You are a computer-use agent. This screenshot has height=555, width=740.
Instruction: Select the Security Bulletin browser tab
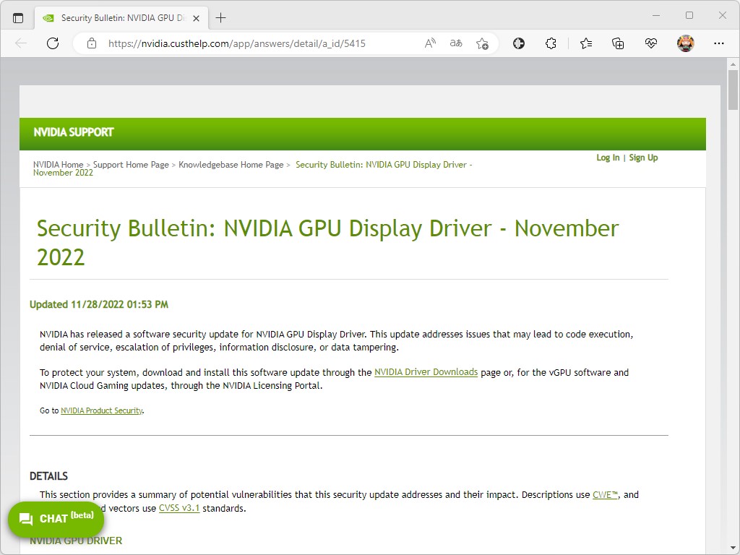(121, 18)
